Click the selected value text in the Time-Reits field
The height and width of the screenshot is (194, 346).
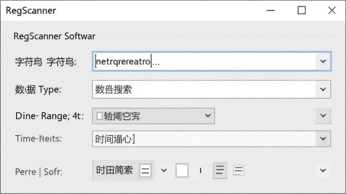pos(115,139)
